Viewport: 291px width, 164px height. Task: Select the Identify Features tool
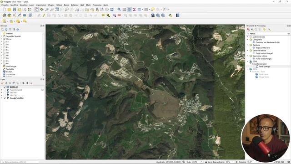coord(119,10)
